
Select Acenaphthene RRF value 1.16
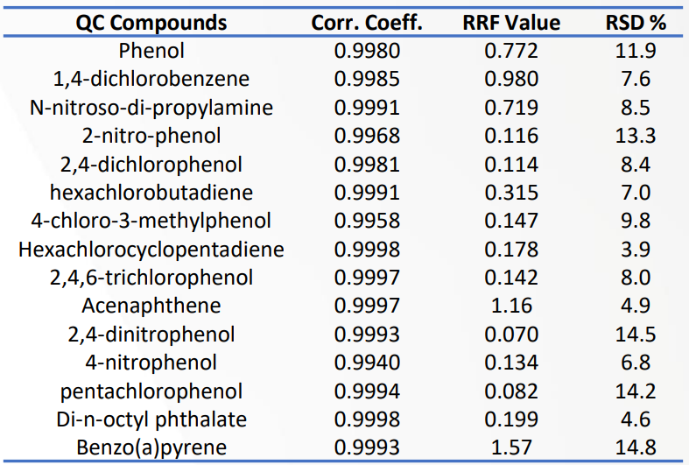[x=511, y=306]
